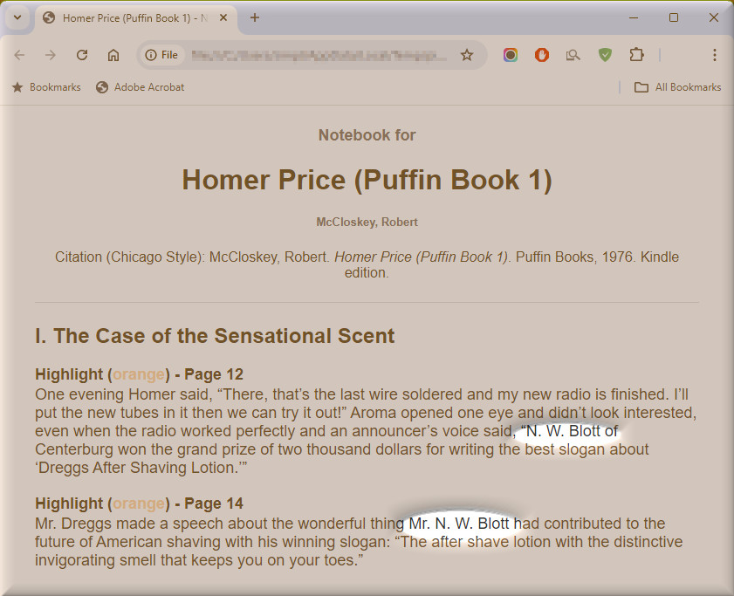Click the blurred URL address field

pyautogui.click(x=319, y=55)
